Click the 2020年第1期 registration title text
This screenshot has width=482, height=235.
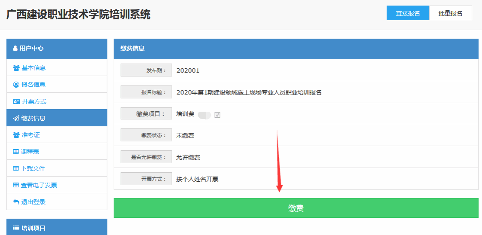(249, 92)
